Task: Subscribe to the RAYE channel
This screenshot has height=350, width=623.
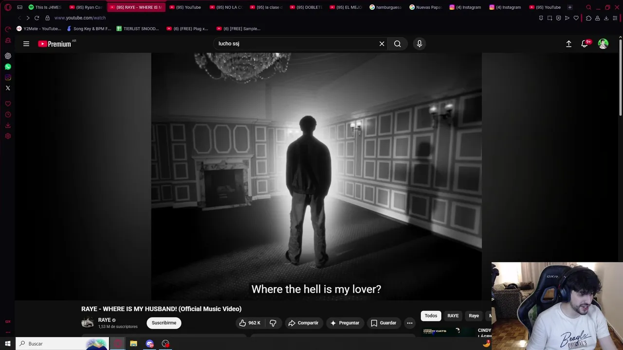Action: (x=164, y=323)
